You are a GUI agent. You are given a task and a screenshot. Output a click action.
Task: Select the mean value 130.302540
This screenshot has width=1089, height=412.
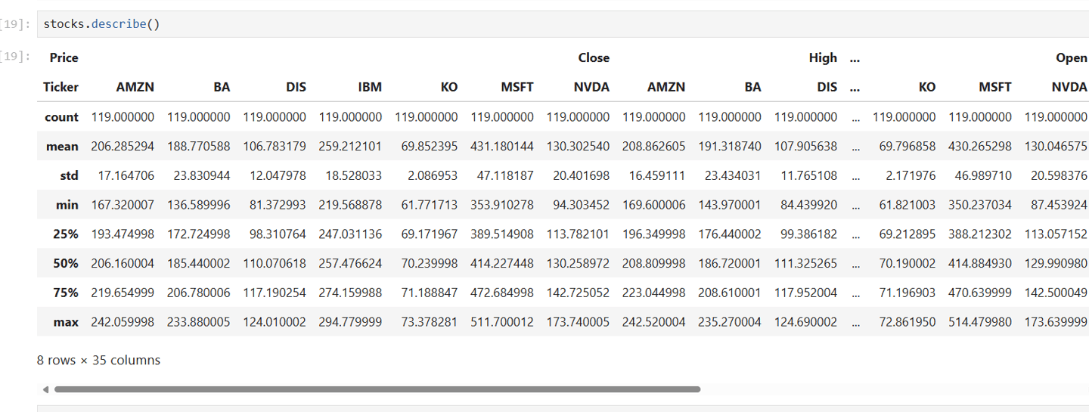tap(579, 146)
